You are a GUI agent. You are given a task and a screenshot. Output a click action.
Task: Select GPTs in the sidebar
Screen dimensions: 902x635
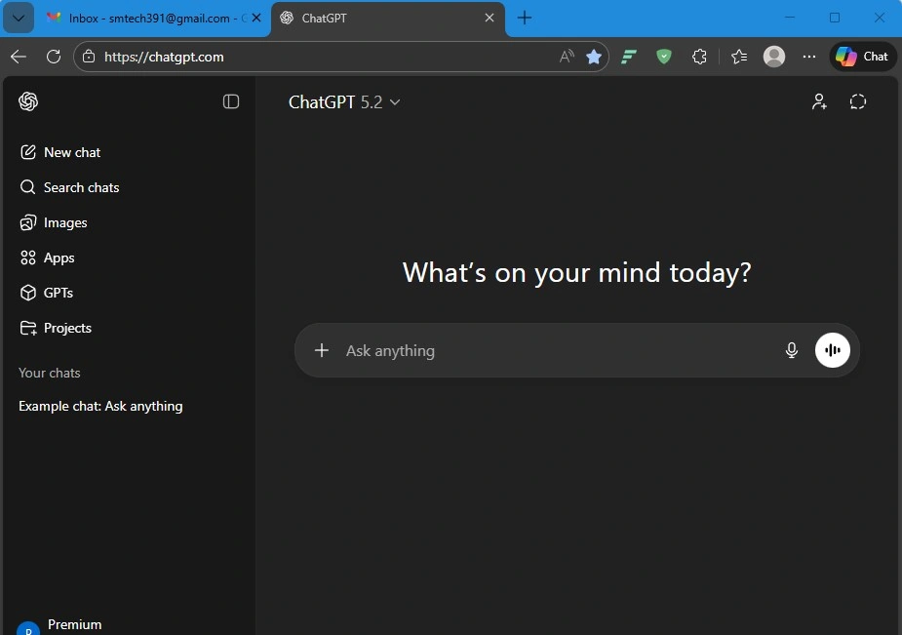[x=59, y=293]
